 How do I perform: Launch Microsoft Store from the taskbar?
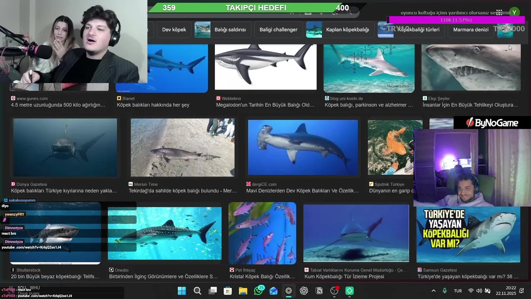(x=228, y=291)
